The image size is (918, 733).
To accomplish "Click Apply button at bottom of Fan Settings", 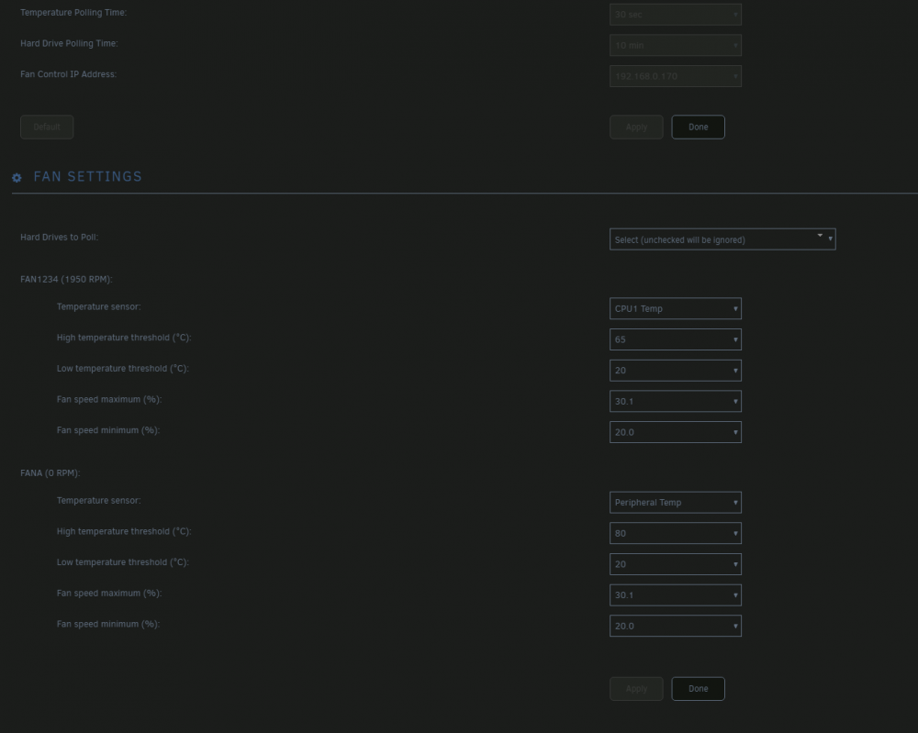I will pyautogui.click(x=636, y=689).
